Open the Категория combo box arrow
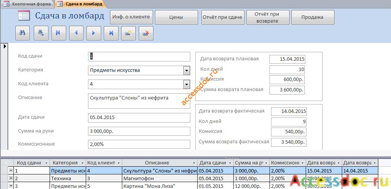 click(186, 70)
